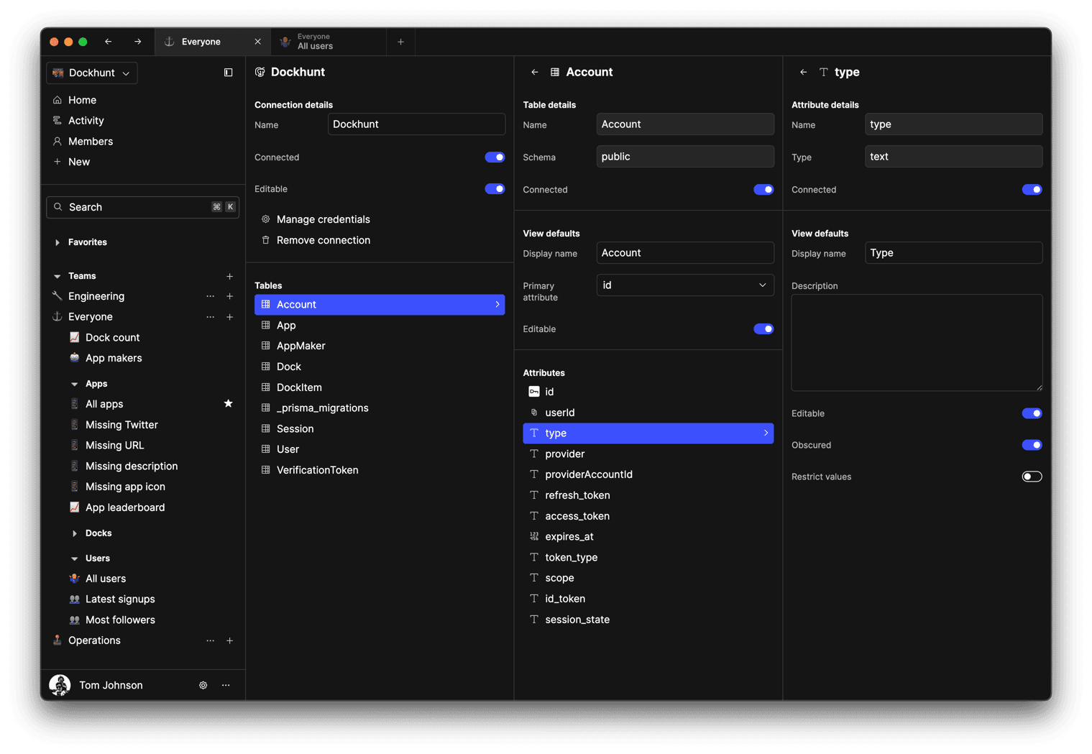Close the Everyone tab
This screenshot has width=1092, height=754.
click(257, 42)
